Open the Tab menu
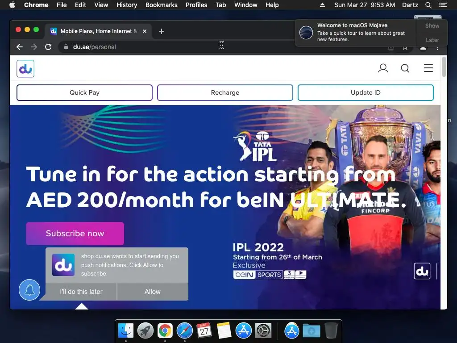 click(x=221, y=5)
